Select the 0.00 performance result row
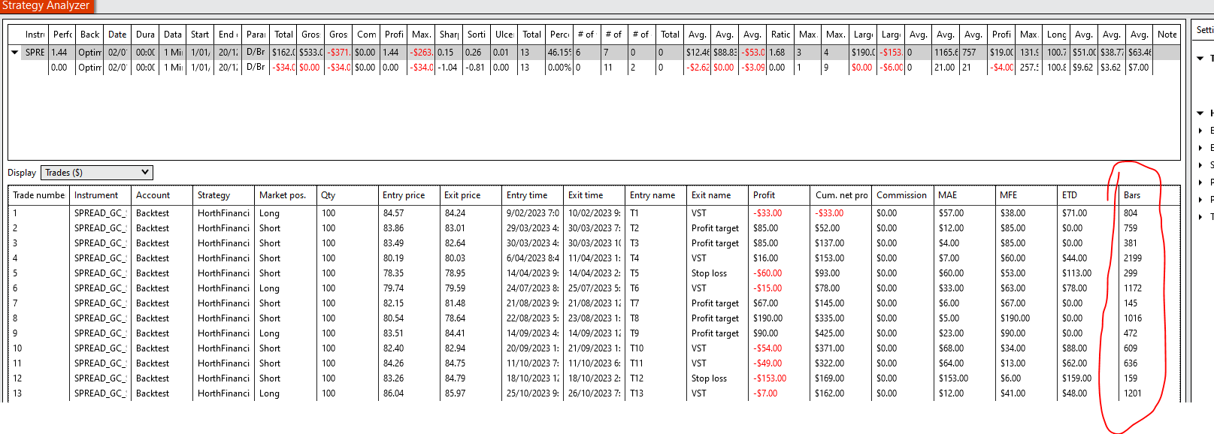1214x434 pixels. (594, 68)
